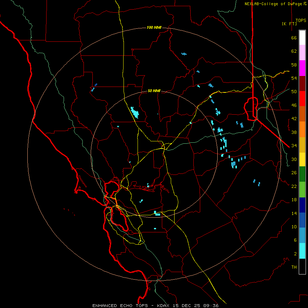Click the 100 NMI range ring label

pyautogui.click(x=154, y=27)
